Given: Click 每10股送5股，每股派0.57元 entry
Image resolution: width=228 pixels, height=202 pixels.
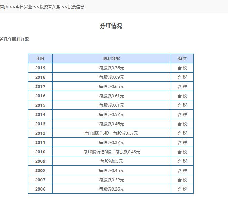Looking at the screenshot, I should (x=111, y=133).
